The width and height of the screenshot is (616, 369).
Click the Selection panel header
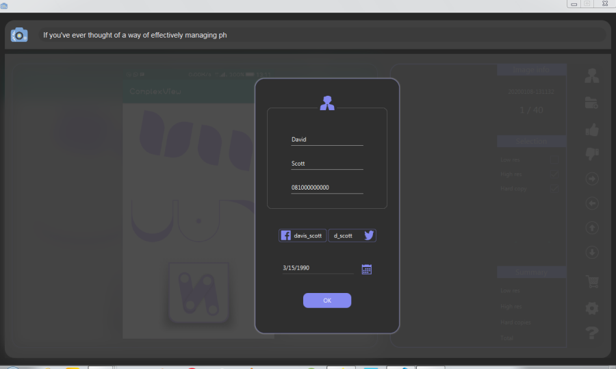(532, 141)
